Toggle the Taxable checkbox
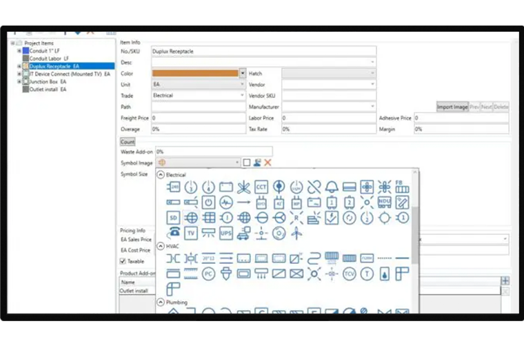 click(x=123, y=261)
